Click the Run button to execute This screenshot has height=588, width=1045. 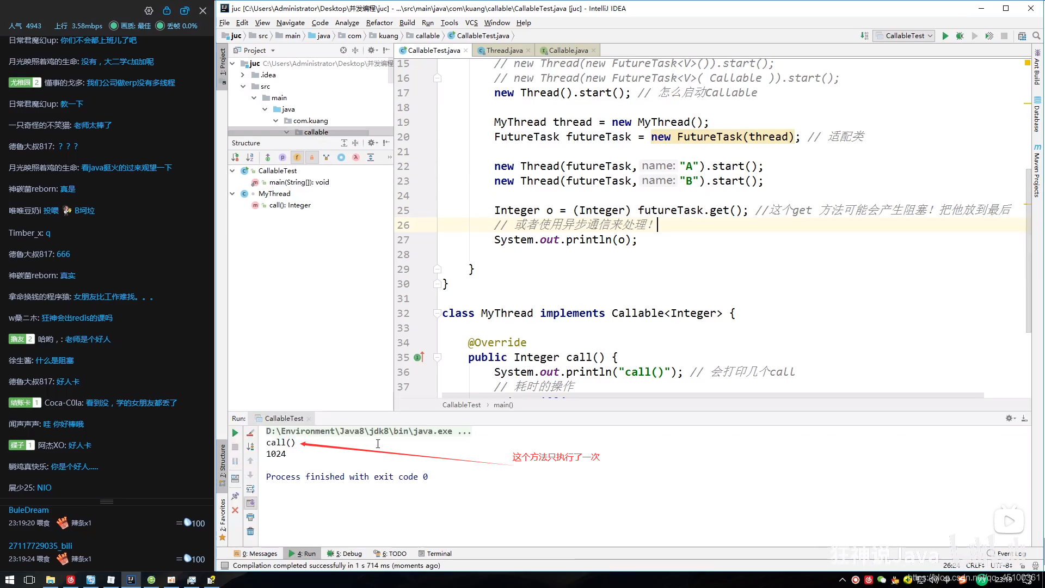pyautogui.click(x=946, y=35)
